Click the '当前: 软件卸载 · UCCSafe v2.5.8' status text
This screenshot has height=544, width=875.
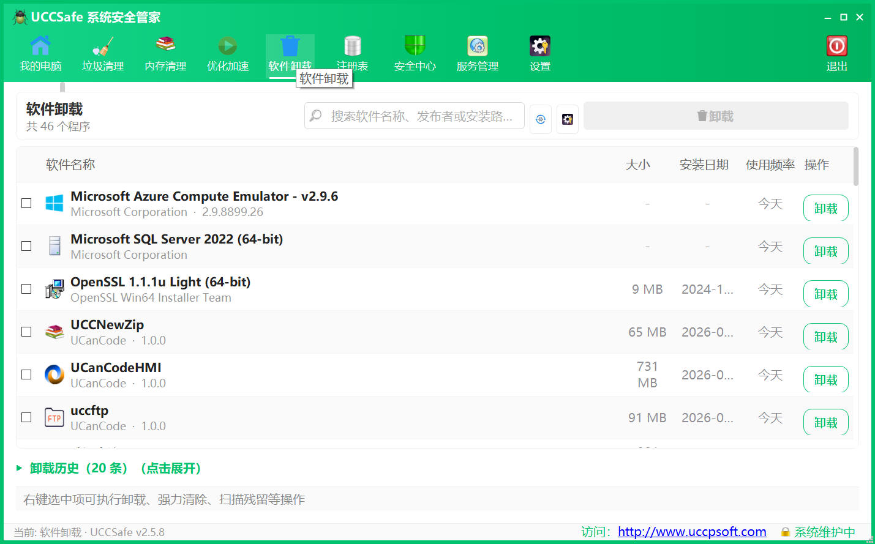pyautogui.click(x=89, y=532)
